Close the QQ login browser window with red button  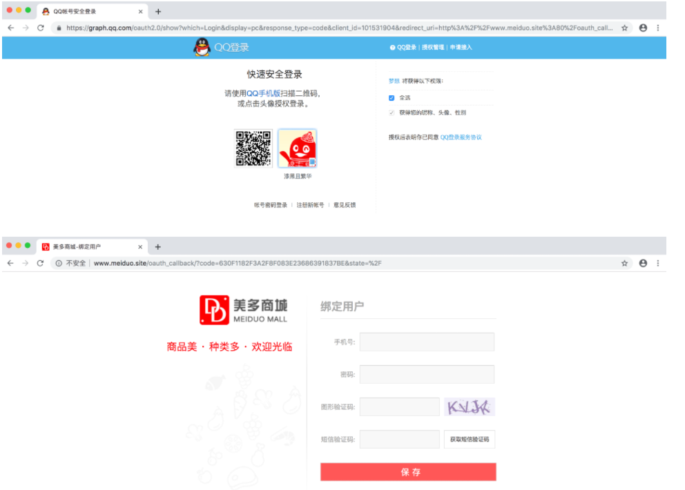click(x=10, y=10)
